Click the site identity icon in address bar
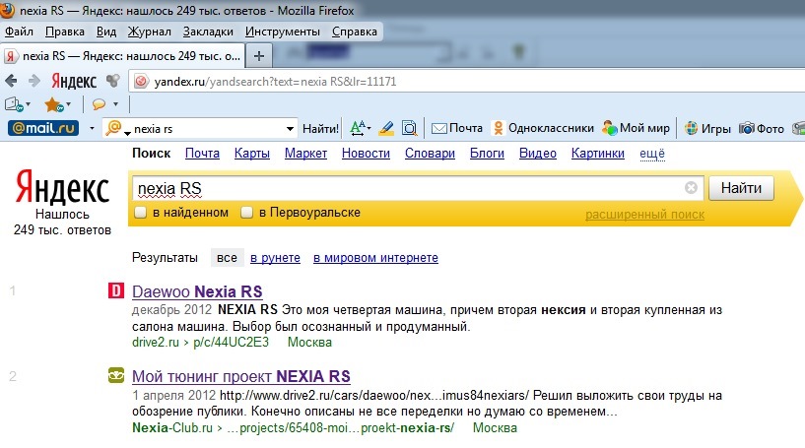The width and height of the screenshot is (805, 448). click(x=141, y=81)
